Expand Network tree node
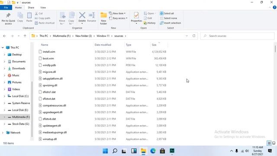 [3, 133]
